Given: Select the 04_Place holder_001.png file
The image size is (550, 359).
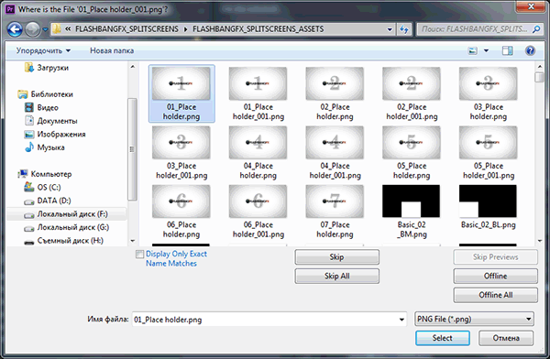Looking at the screenshot, I should point(335,153).
